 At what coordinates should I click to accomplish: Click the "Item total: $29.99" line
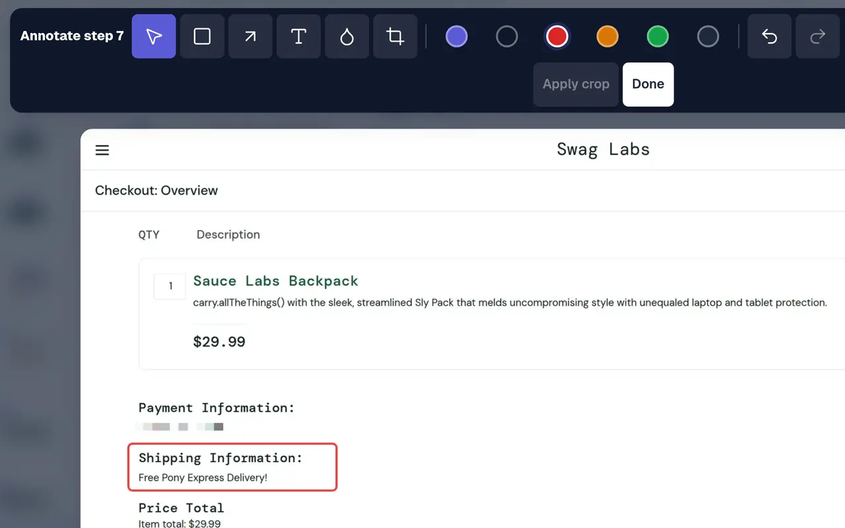tap(180, 524)
